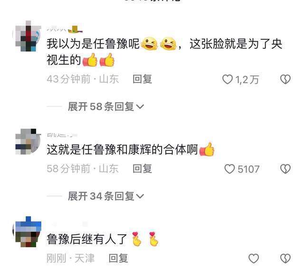The width and height of the screenshot is (304, 275).
Task: Open third commenter's blue avatar
Action: pyautogui.click(x=27, y=232)
